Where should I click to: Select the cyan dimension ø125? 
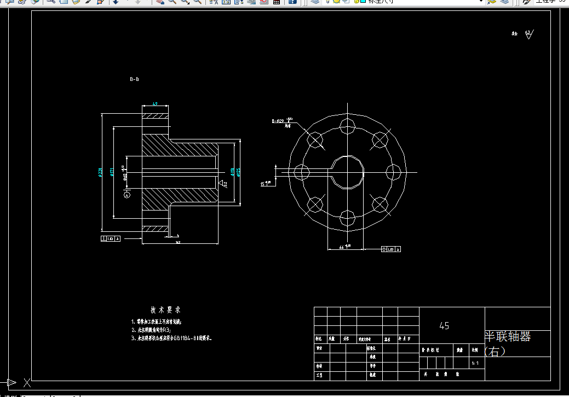(238, 172)
